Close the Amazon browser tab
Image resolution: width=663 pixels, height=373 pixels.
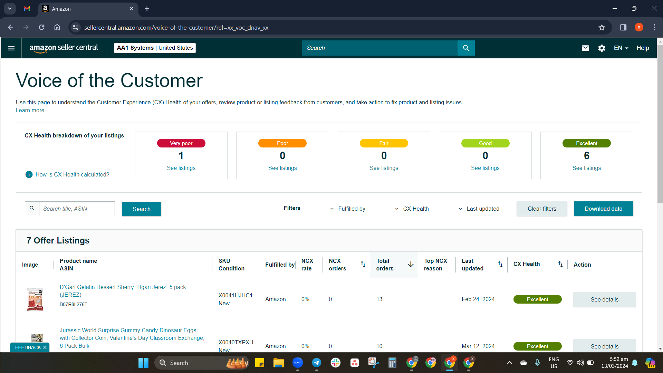click(131, 9)
